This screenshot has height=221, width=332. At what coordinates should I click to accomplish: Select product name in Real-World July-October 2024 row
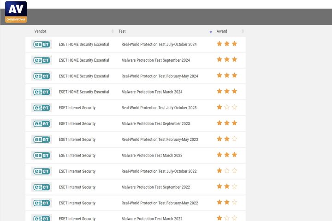tap(84, 44)
